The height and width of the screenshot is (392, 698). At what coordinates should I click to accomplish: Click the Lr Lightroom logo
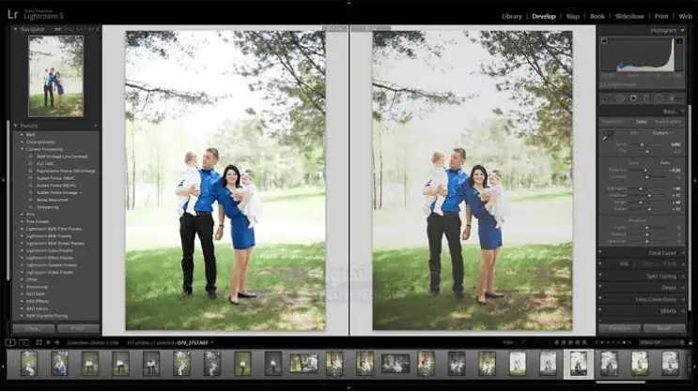[13, 14]
